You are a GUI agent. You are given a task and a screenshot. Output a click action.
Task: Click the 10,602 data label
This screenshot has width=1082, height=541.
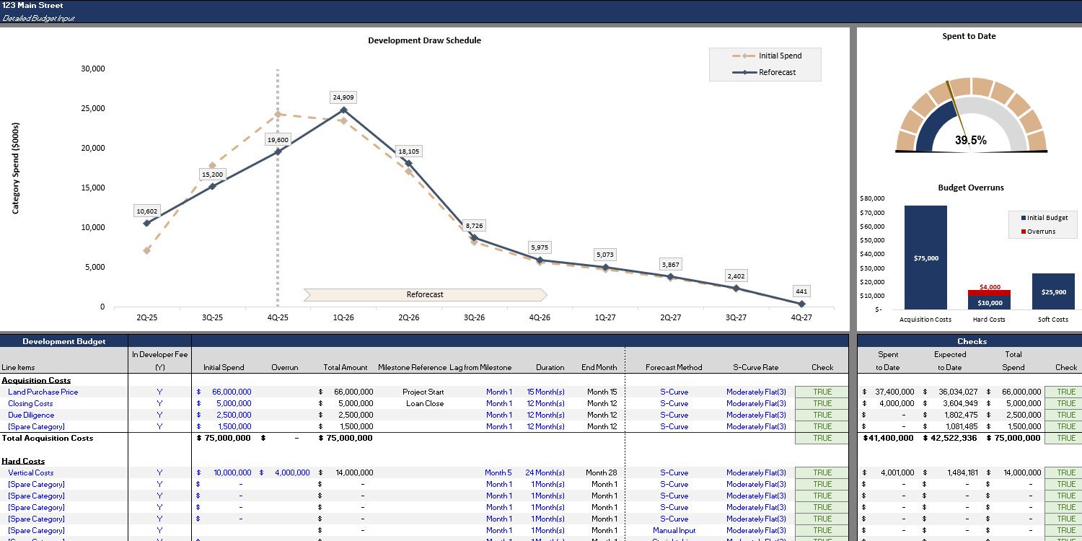[146, 211]
